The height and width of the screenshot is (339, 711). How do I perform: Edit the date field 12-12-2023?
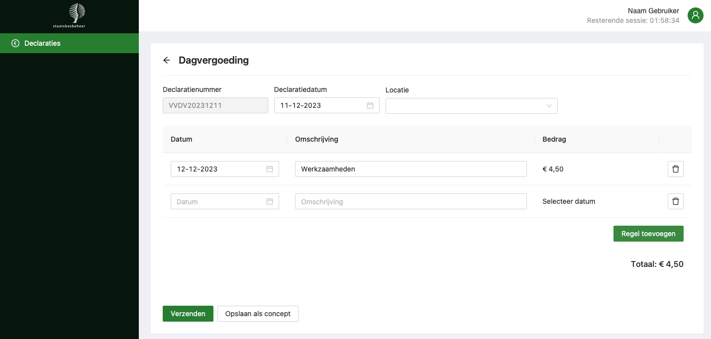coord(225,169)
